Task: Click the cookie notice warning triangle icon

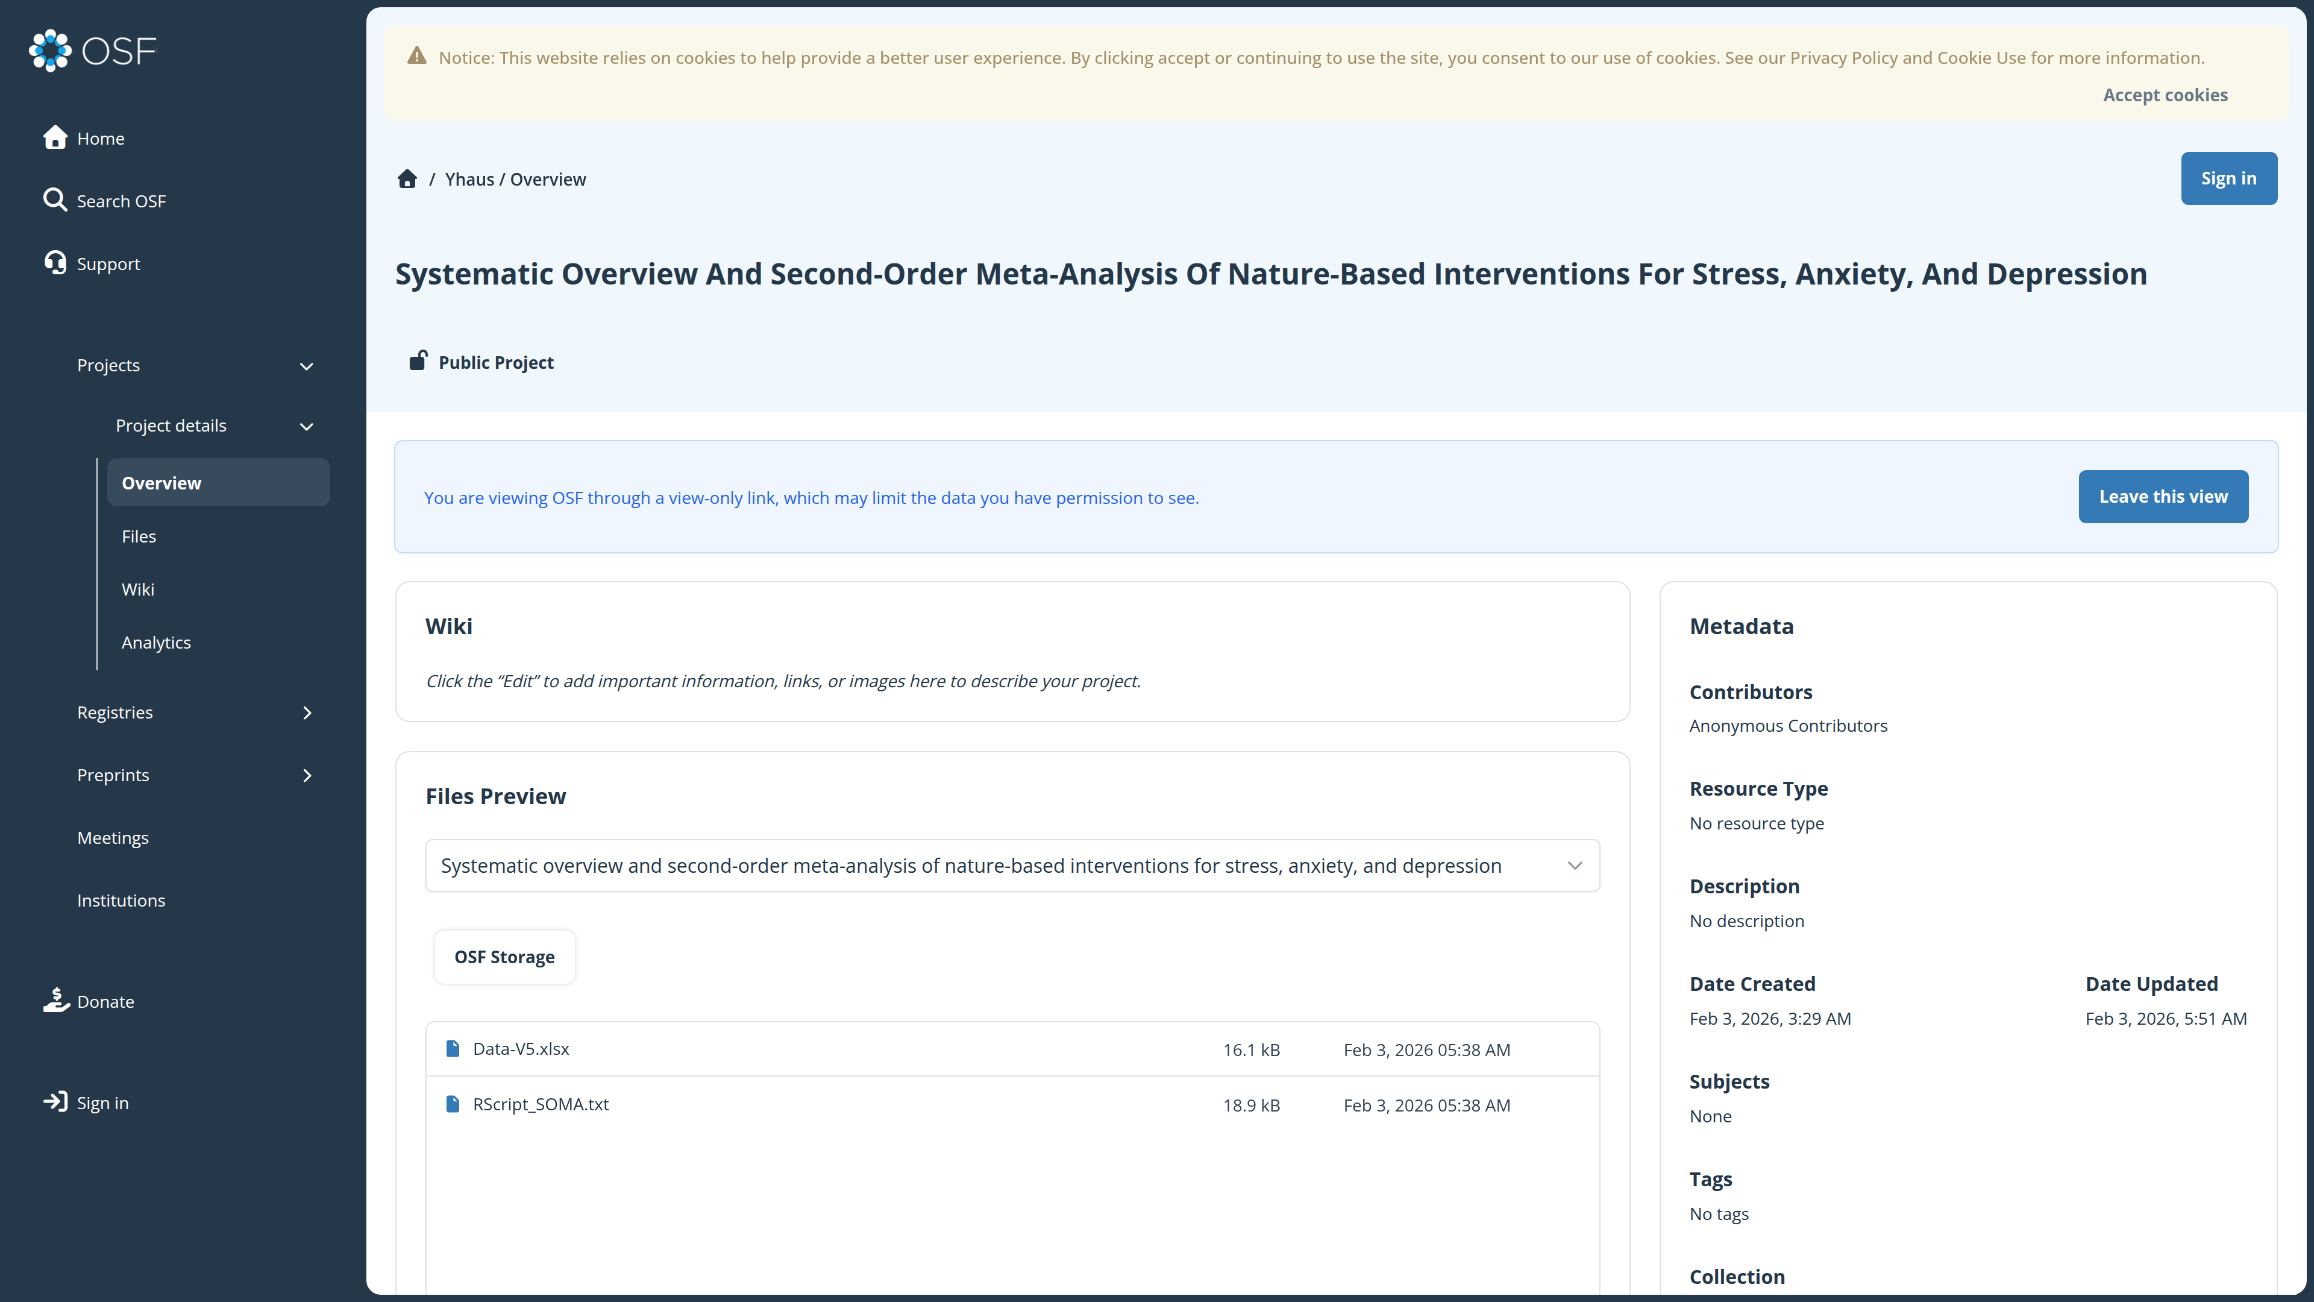Action: 417,57
